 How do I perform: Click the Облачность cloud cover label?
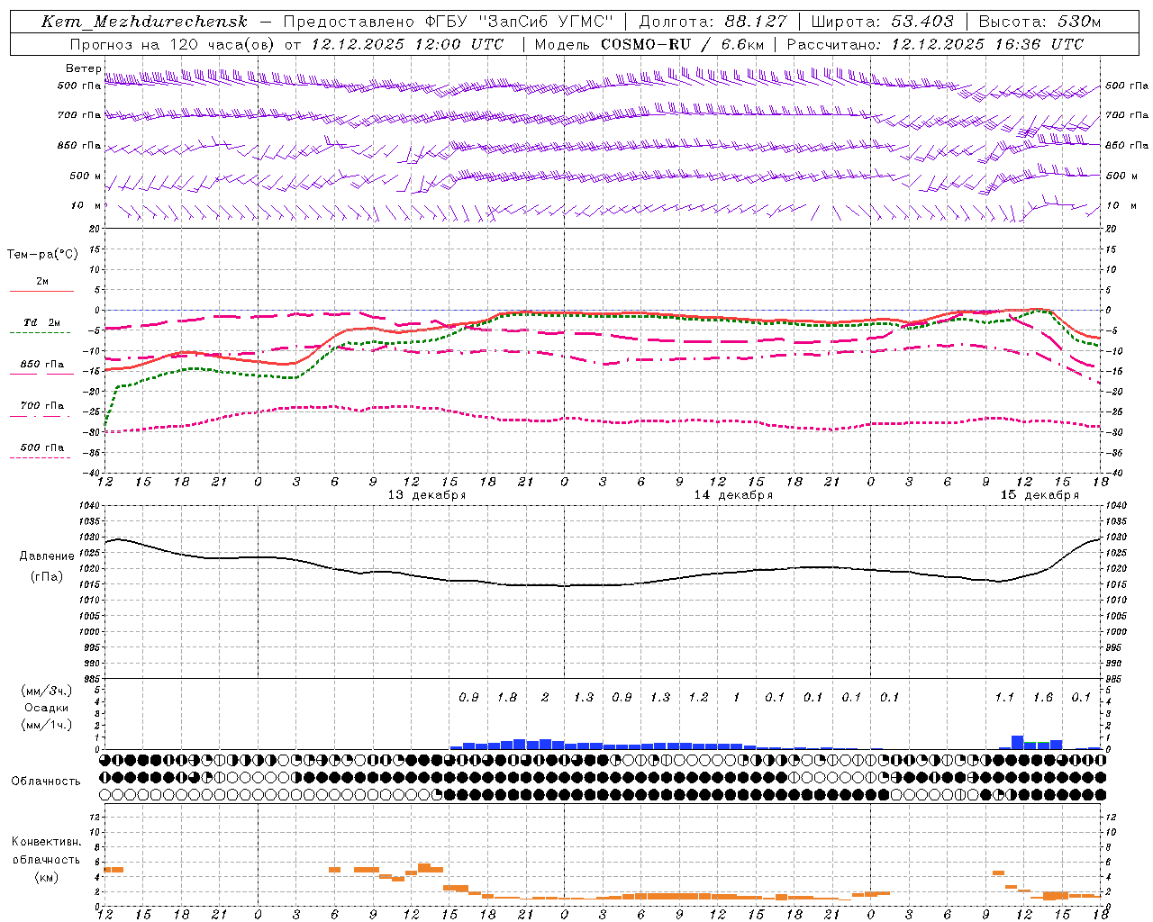(46, 782)
